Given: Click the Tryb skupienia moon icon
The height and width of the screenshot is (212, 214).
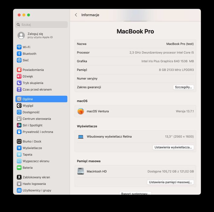Looking at the screenshot, I should click(19, 83).
